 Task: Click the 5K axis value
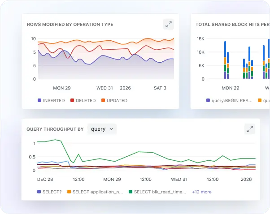tap(201, 65)
